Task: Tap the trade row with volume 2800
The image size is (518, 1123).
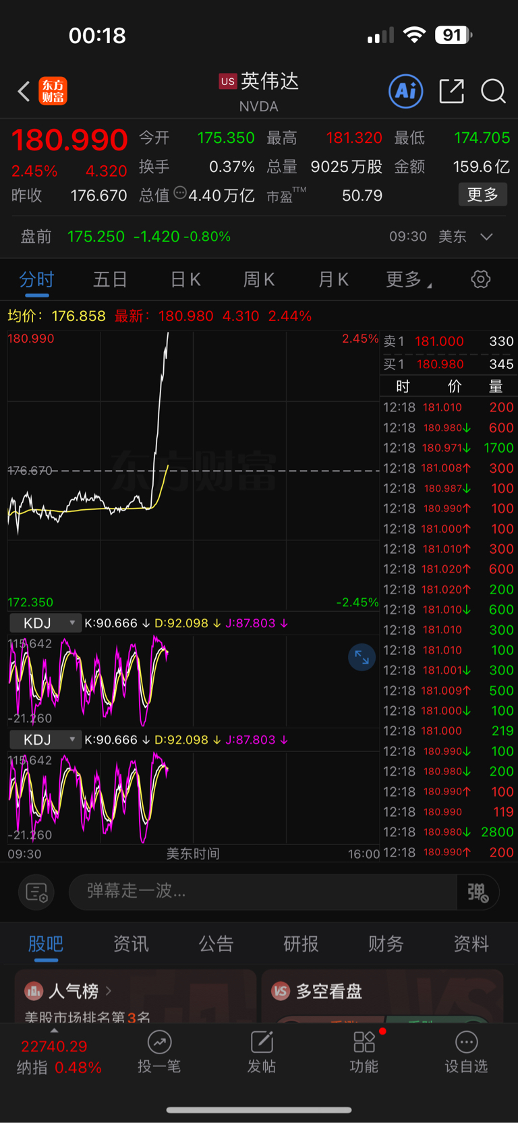Action: click(x=449, y=832)
